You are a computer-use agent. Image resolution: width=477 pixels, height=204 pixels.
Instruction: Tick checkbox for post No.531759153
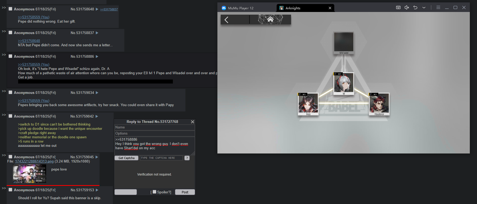10,190
